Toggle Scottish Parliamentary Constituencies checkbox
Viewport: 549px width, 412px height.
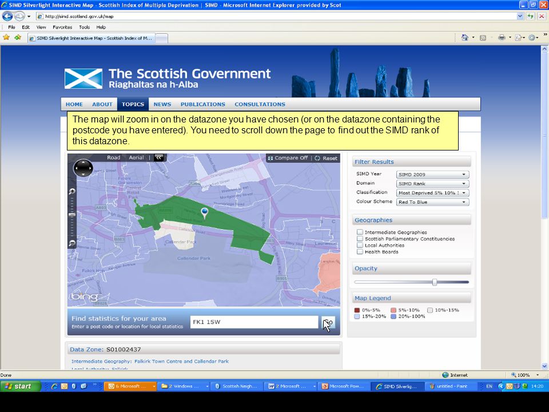coord(360,239)
